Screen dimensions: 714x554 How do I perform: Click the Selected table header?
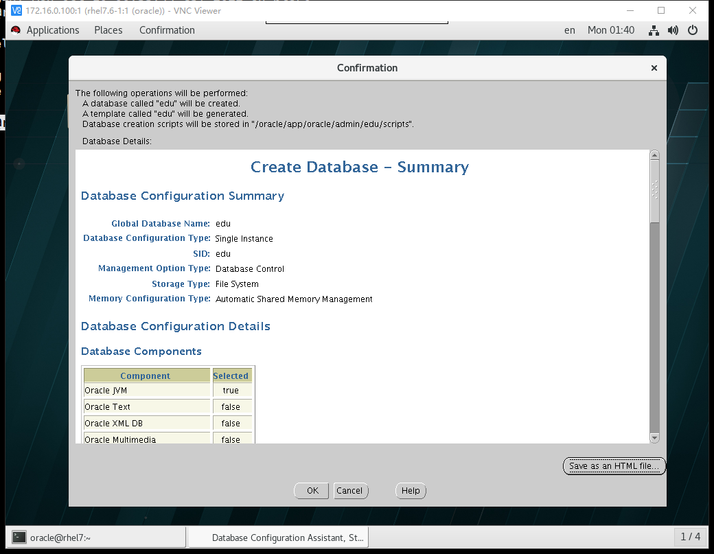[x=232, y=376]
